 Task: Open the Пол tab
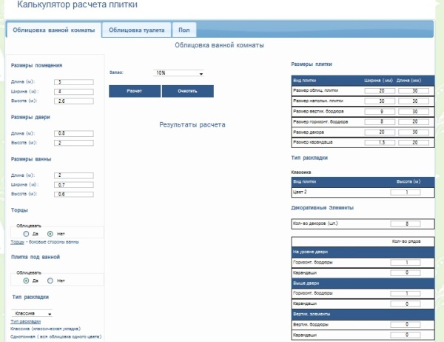pos(183,30)
